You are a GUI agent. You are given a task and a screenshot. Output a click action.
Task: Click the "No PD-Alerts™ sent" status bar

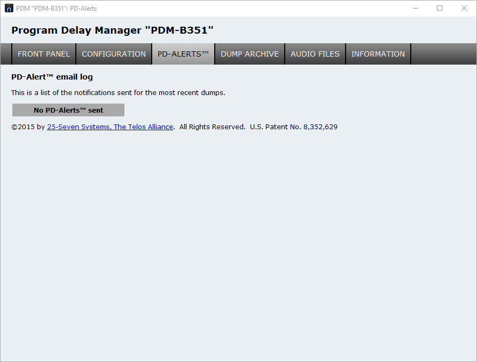coord(68,110)
